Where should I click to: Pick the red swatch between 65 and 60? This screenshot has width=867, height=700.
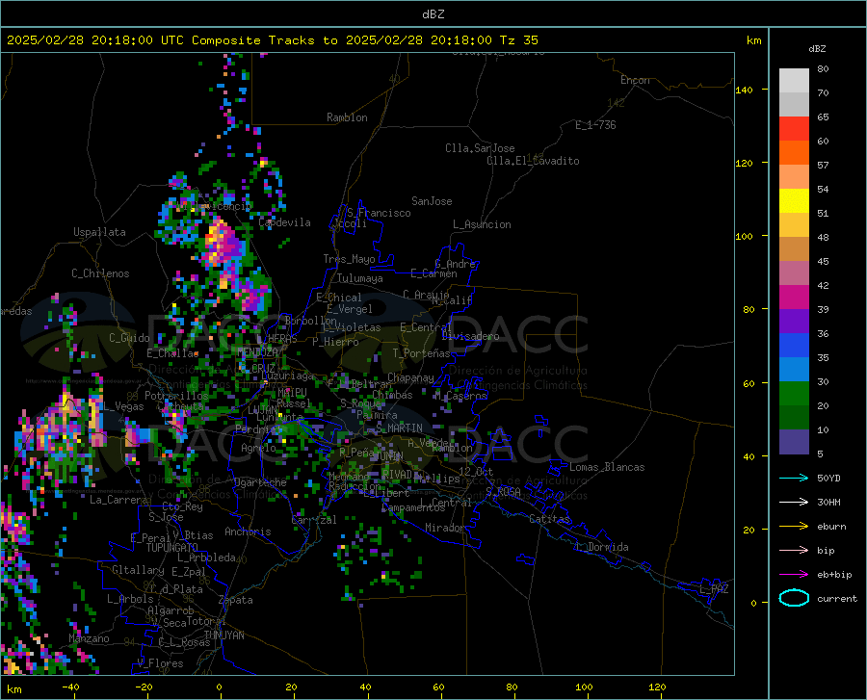coord(794,129)
